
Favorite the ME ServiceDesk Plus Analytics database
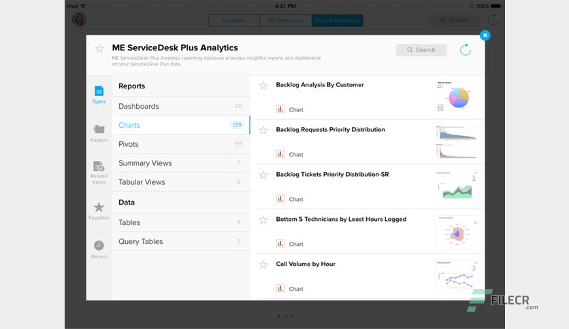99,48
